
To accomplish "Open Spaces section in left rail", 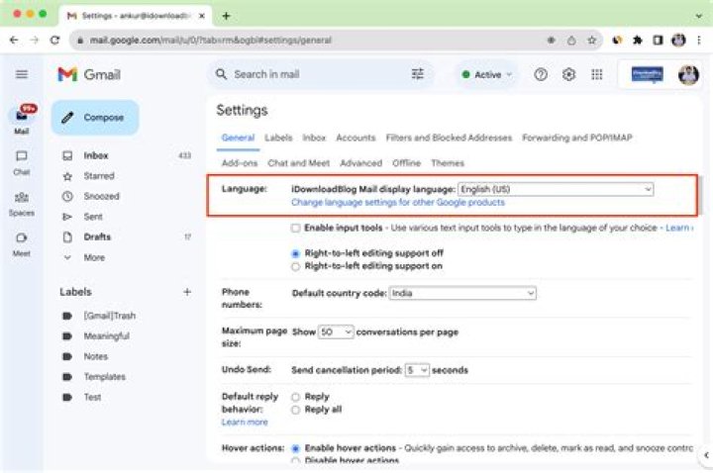I will (22, 204).
